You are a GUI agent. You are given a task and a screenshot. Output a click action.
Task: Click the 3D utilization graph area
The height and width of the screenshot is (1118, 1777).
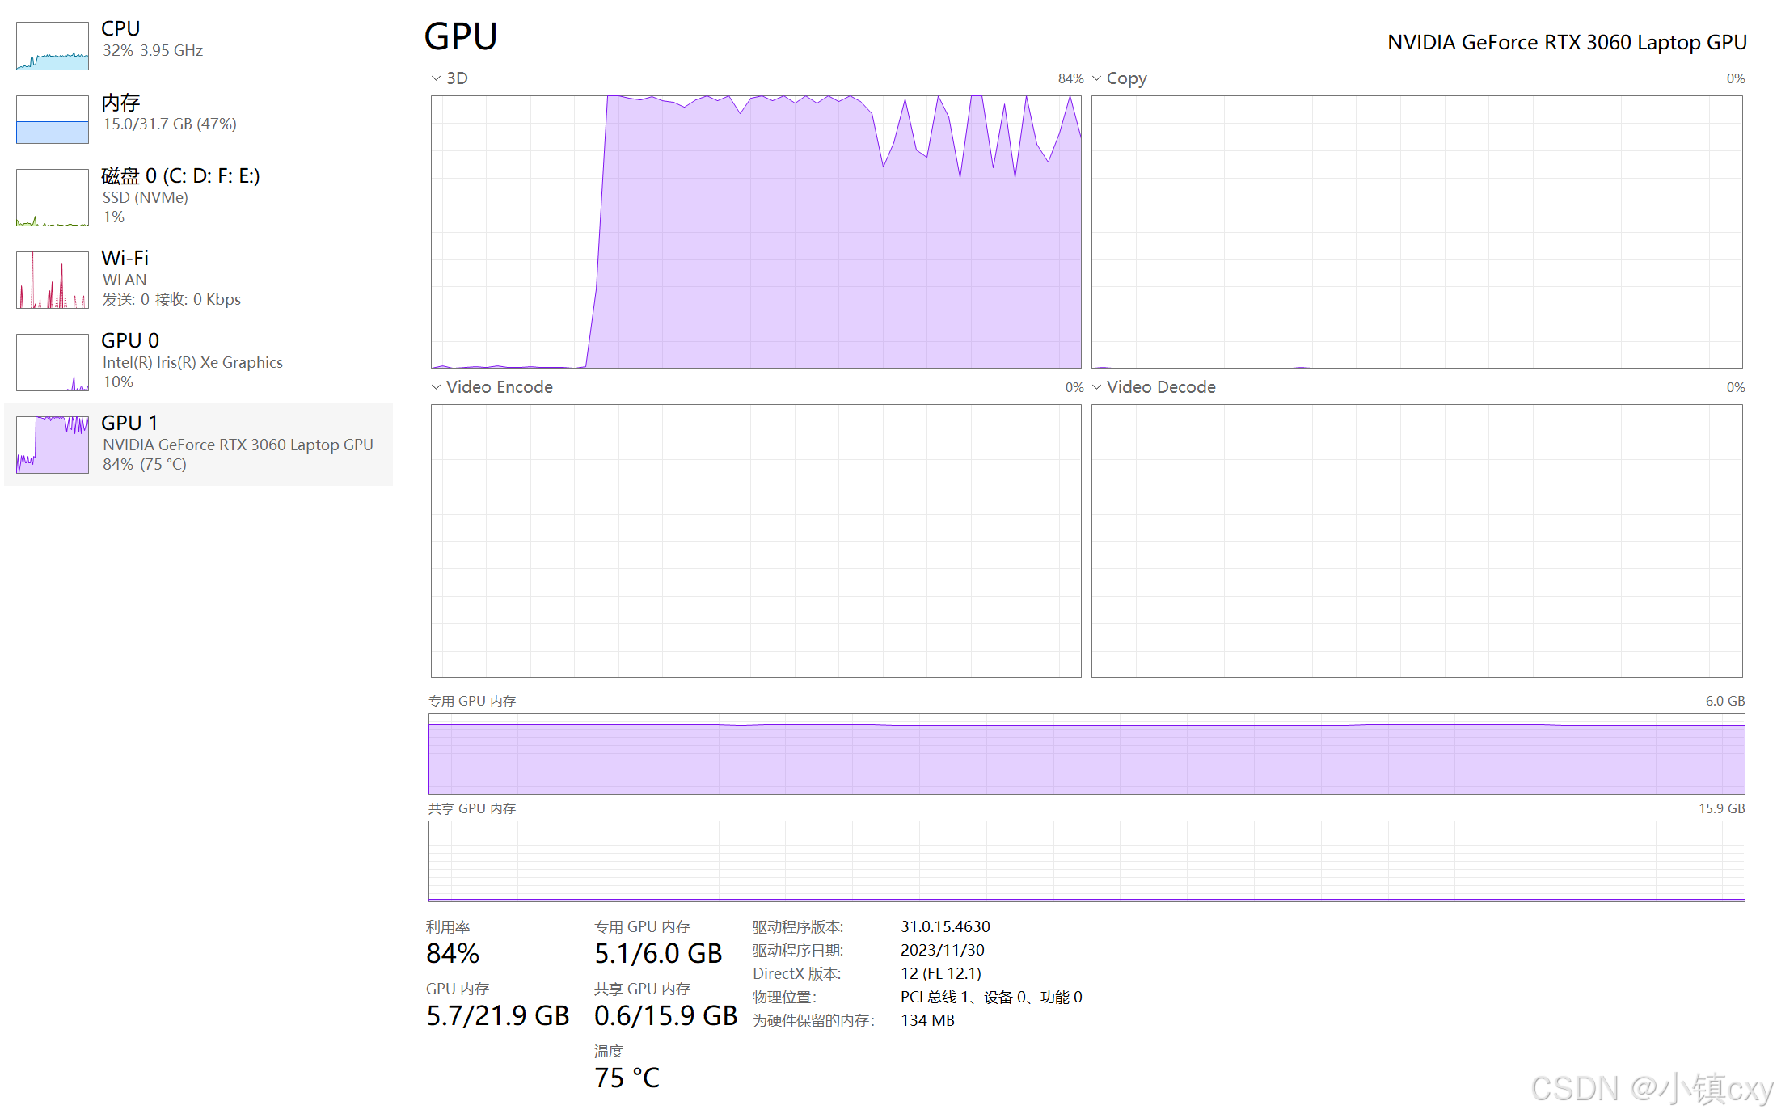[755, 232]
